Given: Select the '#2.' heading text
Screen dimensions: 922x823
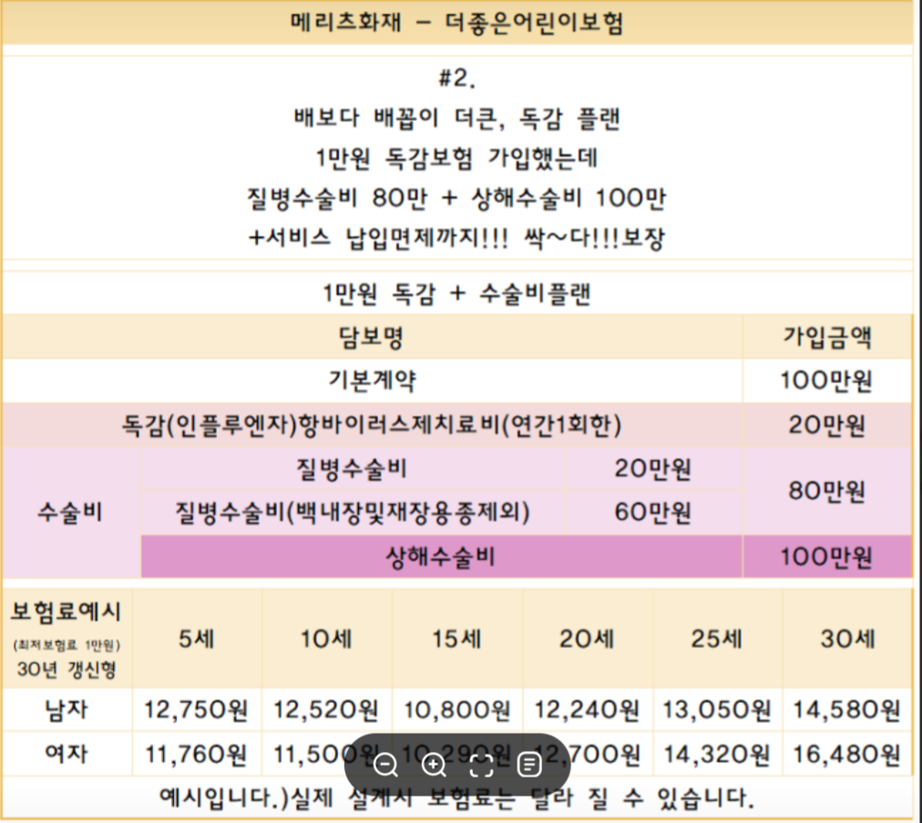Looking at the screenshot, I should (x=456, y=77).
